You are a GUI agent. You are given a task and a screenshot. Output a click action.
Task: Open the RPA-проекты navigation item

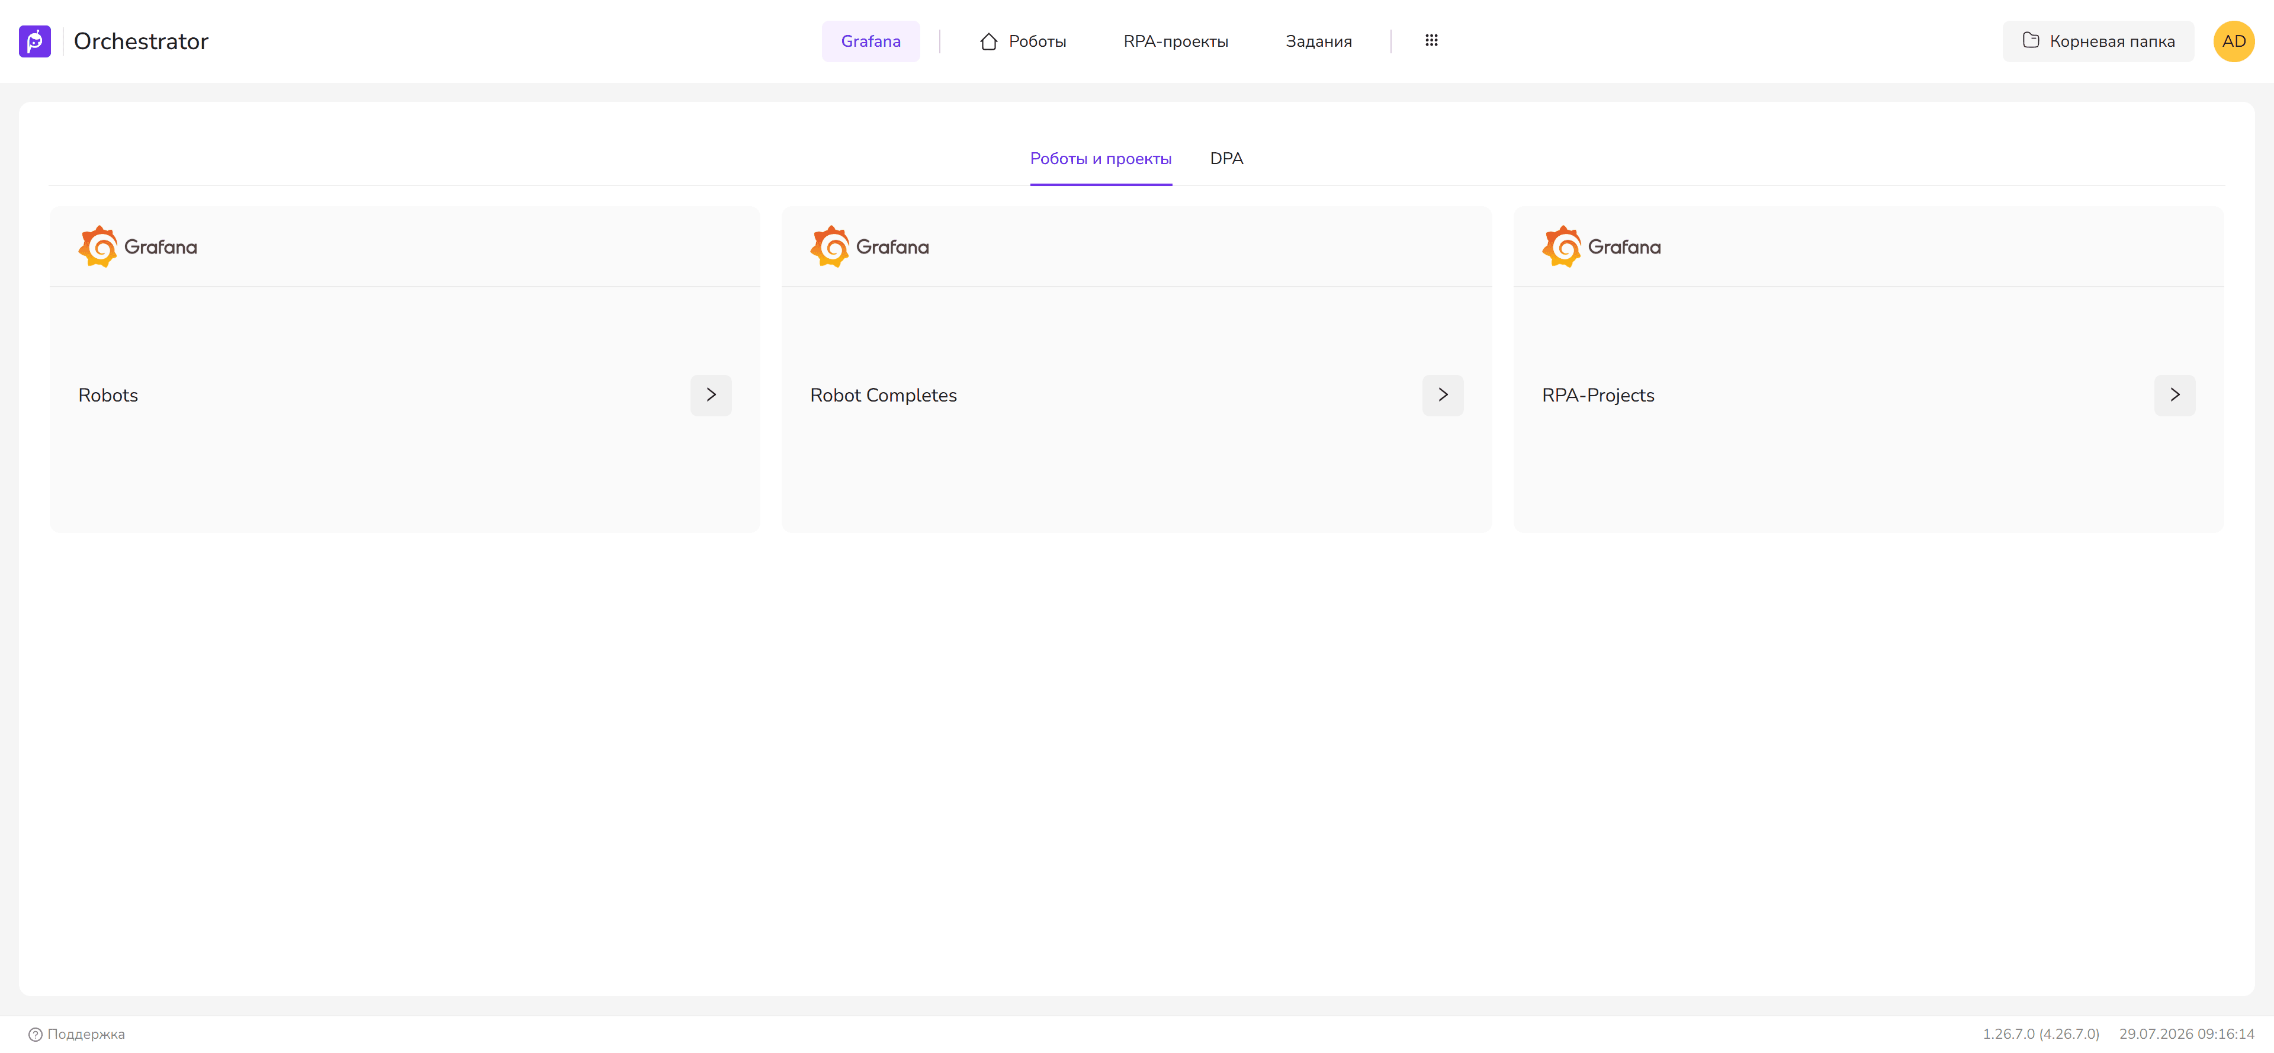[1176, 41]
